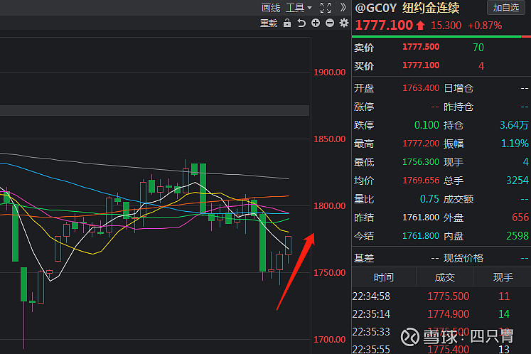Click the undo arrow icon
This screenshot has width=531, height=354.
[x=301, y=23]
